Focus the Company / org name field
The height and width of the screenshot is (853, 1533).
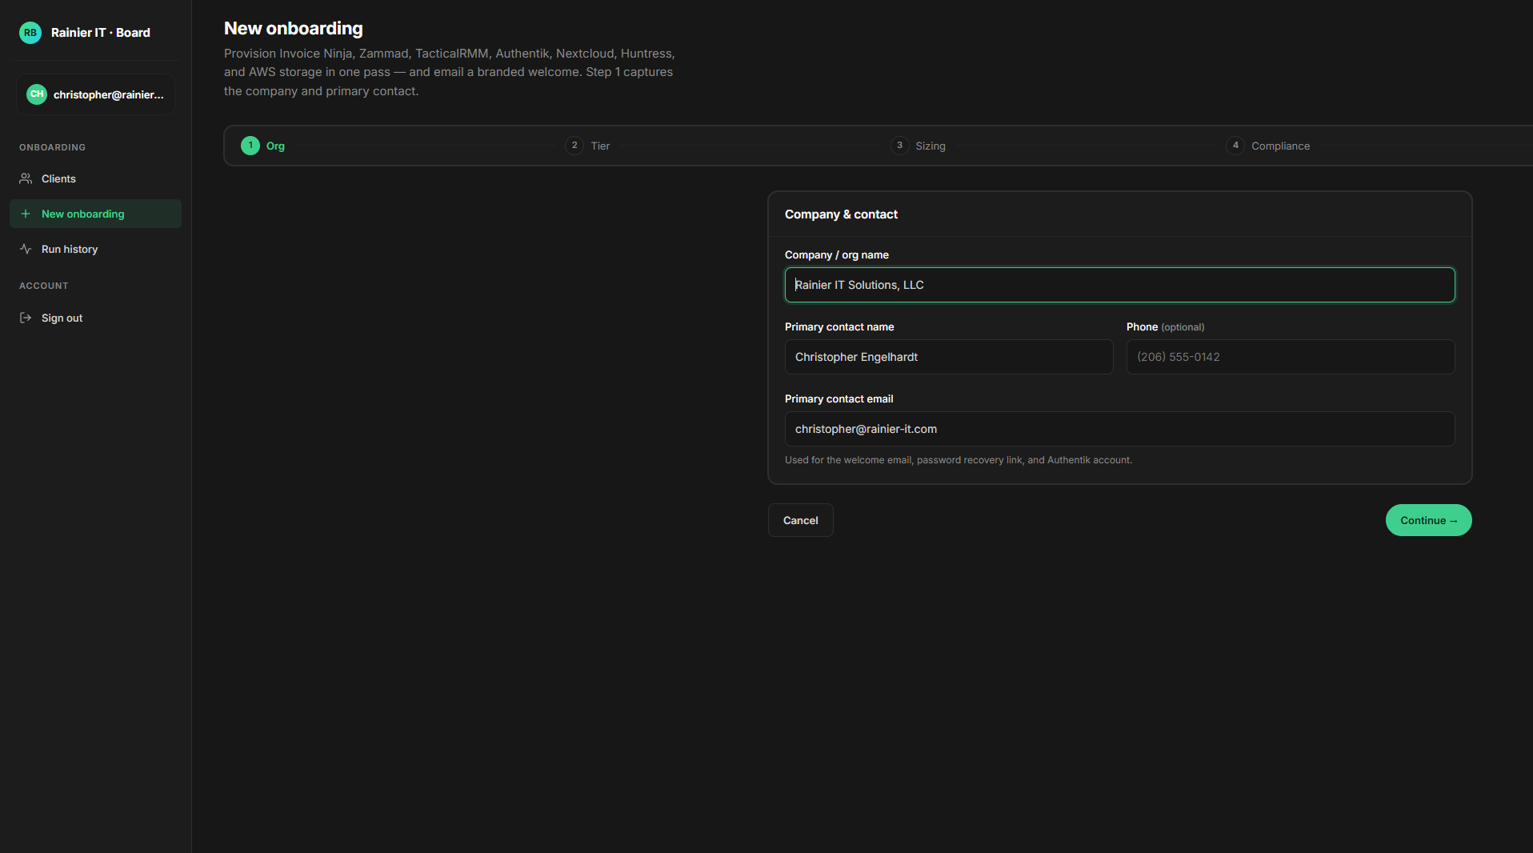pyautogui.click(x=1119, y=285)
